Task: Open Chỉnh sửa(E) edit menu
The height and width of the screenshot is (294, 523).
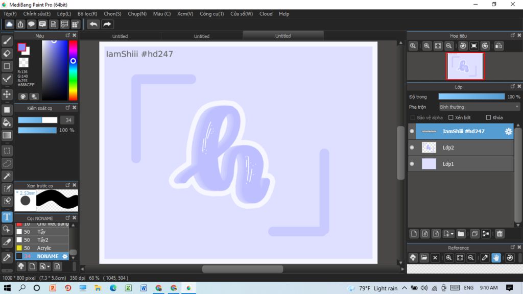Action: click(37, 14)
